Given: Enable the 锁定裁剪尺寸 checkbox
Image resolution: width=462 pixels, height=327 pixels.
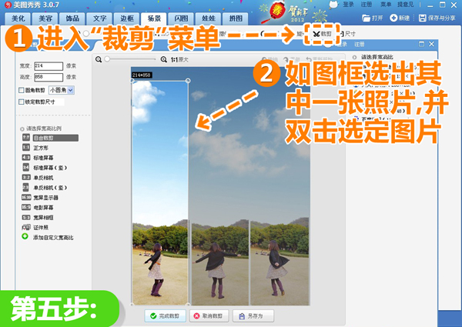Looking at the screenshot, I should coord(22,102).
